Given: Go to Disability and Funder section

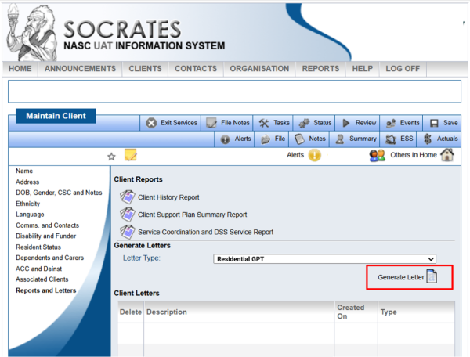Looking at the screenshot, I should pos(46,236).
